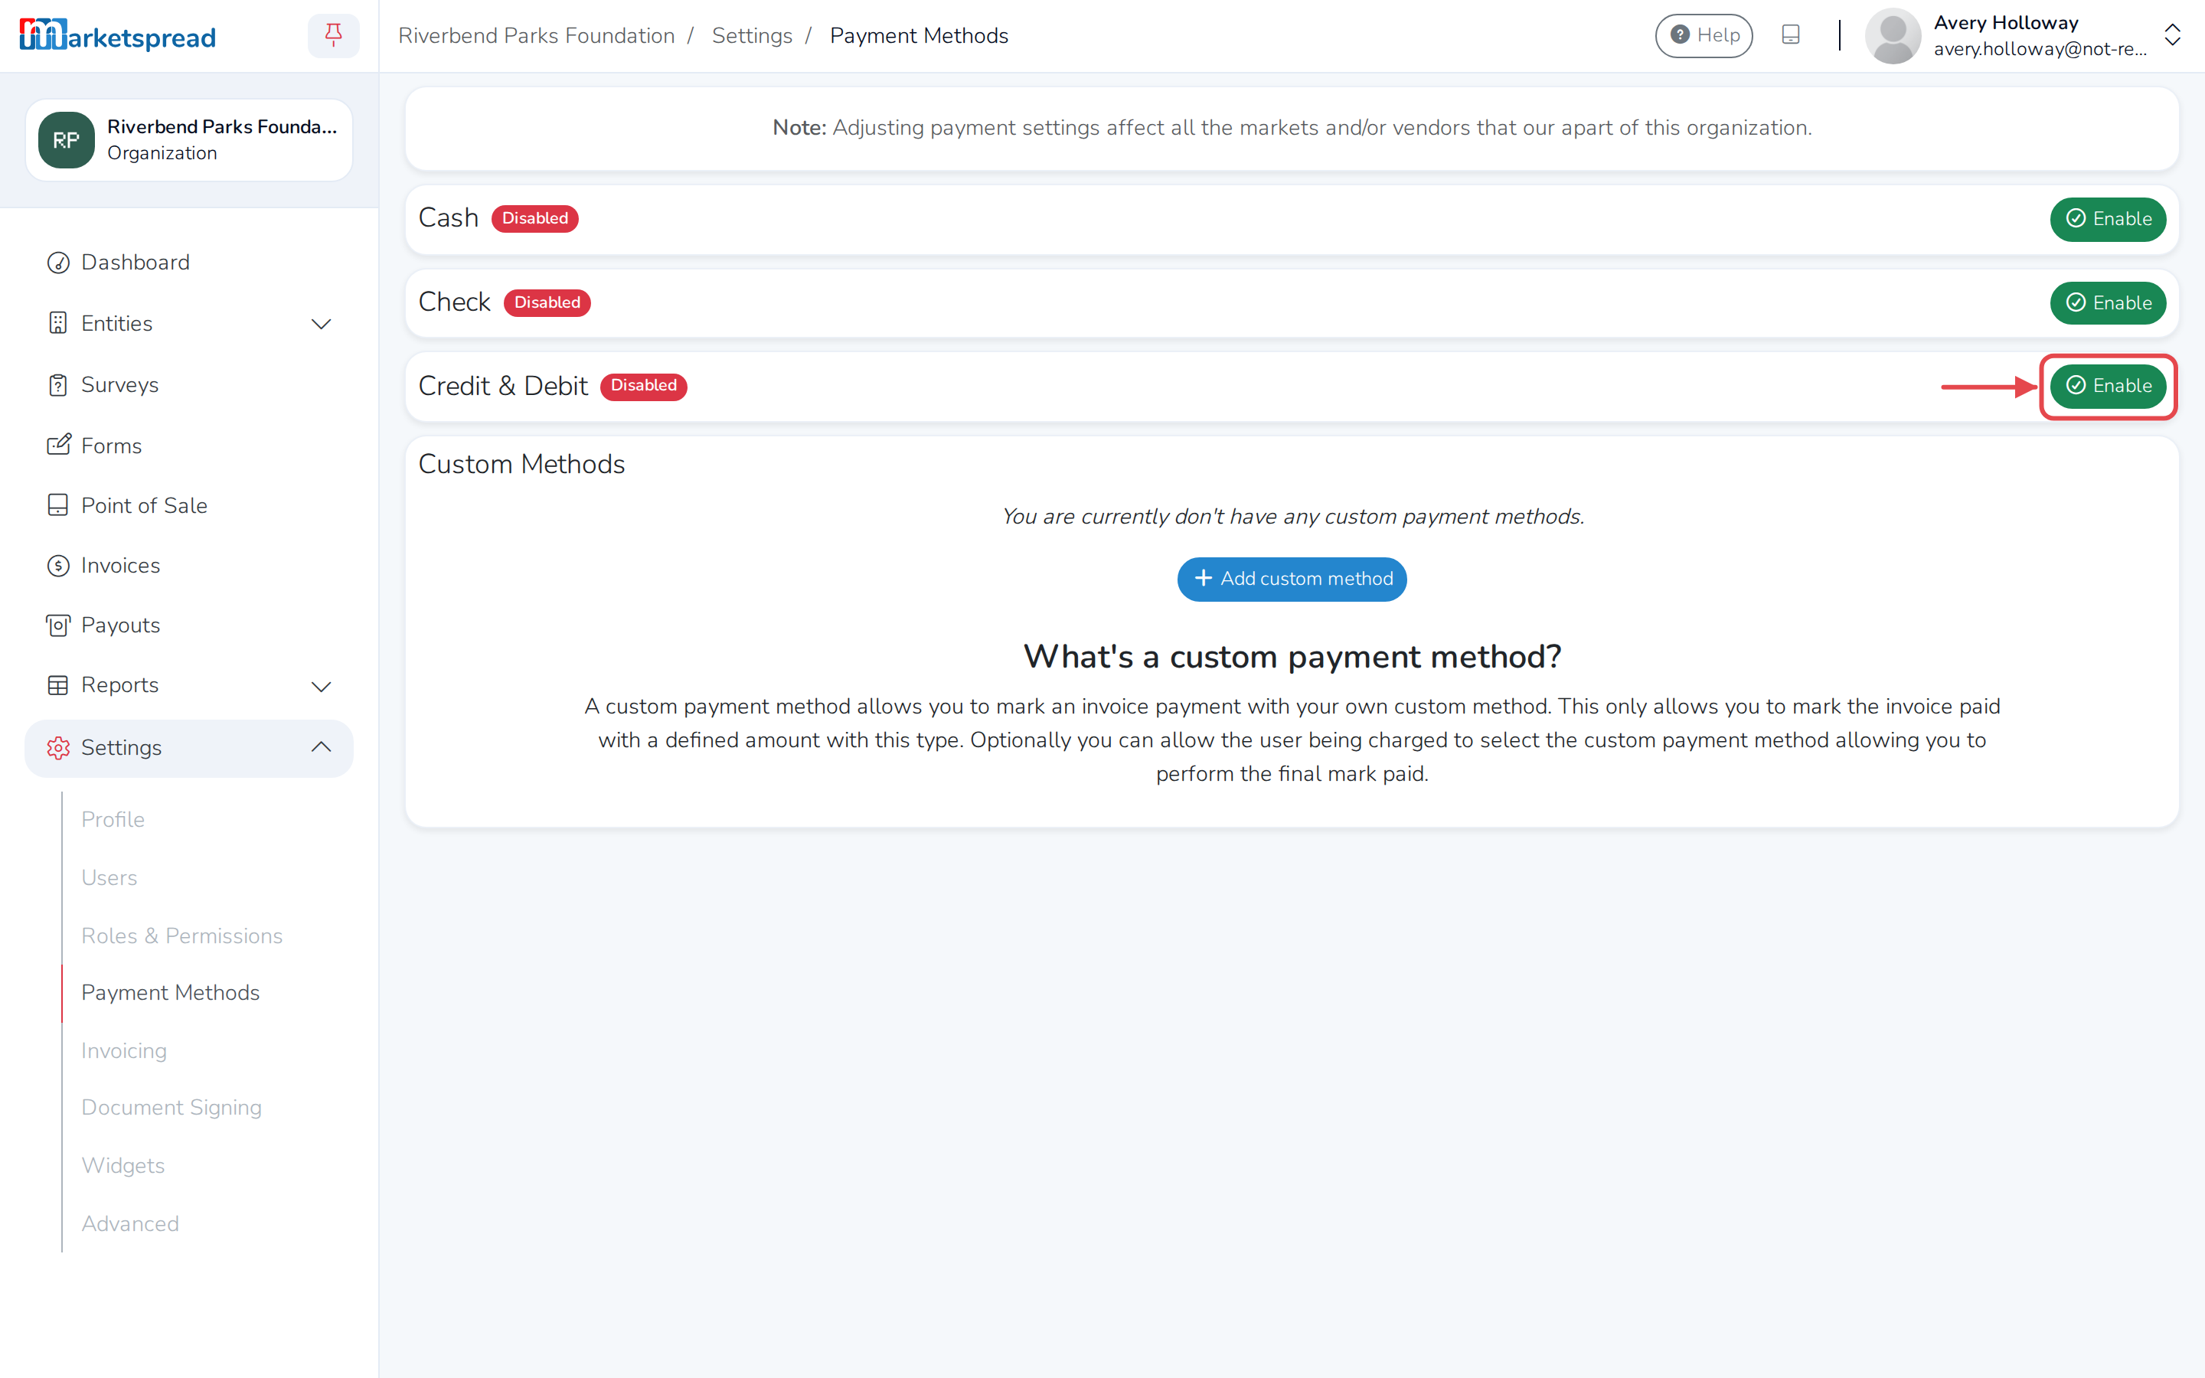Click the Dashboard gauge icon
The width and height of the screenshot is (2205, 1378).
[58, 263]
